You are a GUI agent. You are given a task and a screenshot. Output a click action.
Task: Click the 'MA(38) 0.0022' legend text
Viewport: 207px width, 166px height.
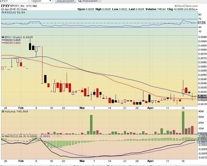pos(12,43)
